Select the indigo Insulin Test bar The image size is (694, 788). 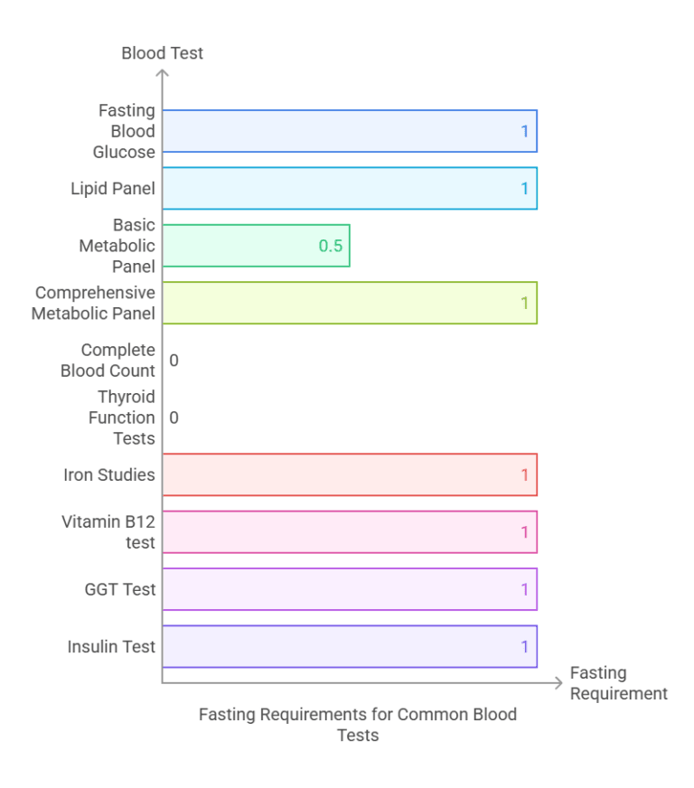pyautogui.click(x=349, y=647)
